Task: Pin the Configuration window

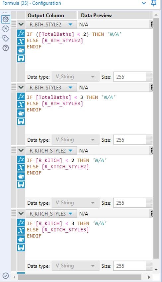Action: point(154,3)
